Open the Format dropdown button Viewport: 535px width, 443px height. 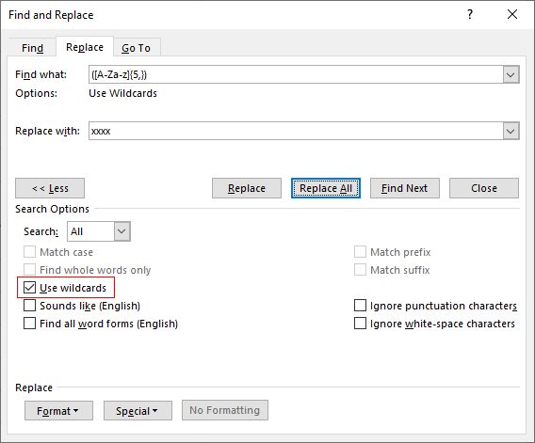(x=58, y=411)
